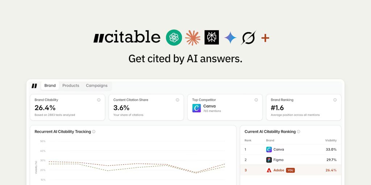Screen dimensions: 371x185
Task: Click Top Competitor info icon
Action: coord(256,100)
